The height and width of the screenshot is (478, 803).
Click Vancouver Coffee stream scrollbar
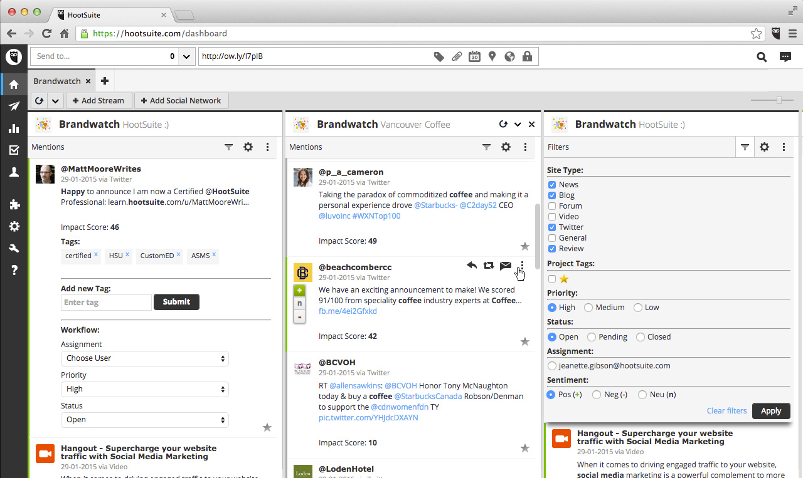pos(536,236)
